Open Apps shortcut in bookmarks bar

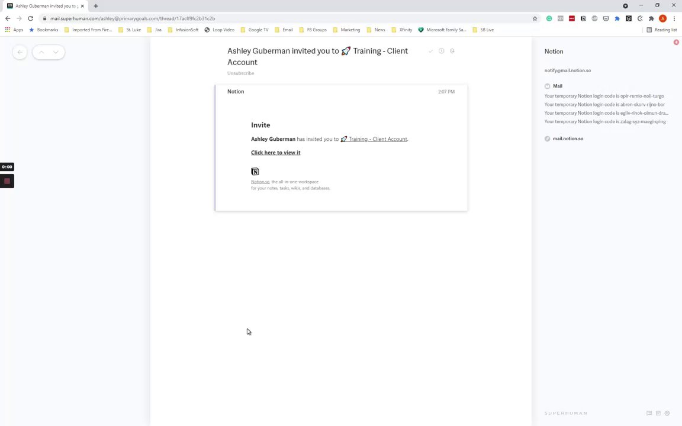pos(14,30)
